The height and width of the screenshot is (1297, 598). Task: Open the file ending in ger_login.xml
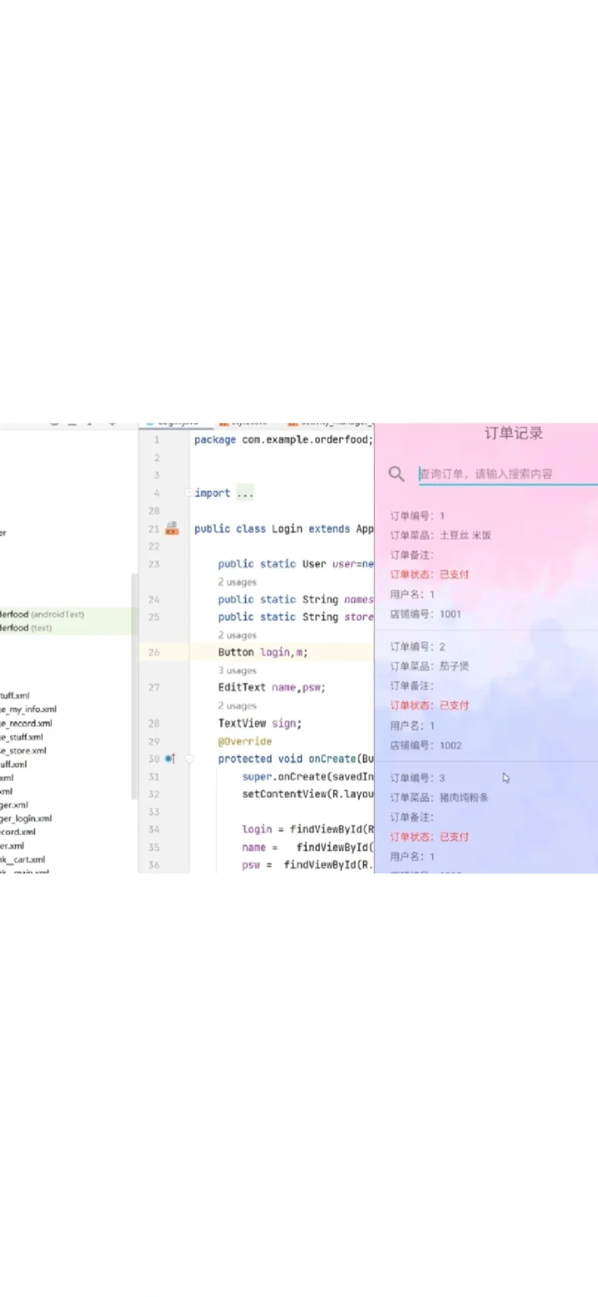pos(26,818)
